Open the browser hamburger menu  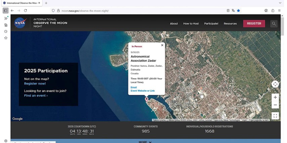(279, 11)
